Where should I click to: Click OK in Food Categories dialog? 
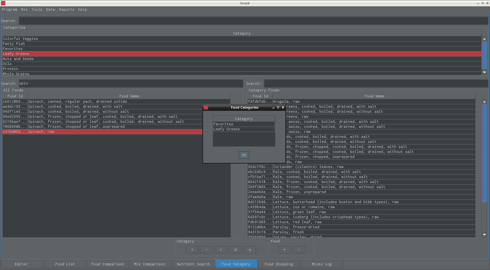coord(244,155)
